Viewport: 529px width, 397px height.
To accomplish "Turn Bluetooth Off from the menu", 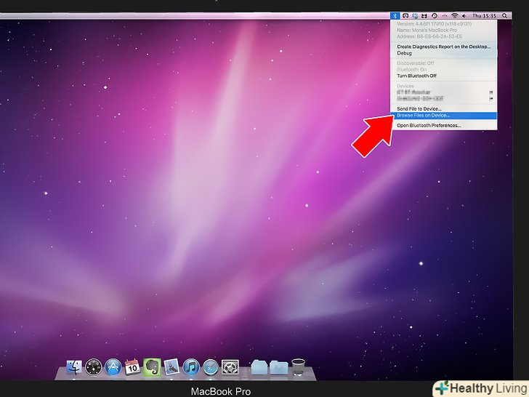I will (x=416, y=76).
